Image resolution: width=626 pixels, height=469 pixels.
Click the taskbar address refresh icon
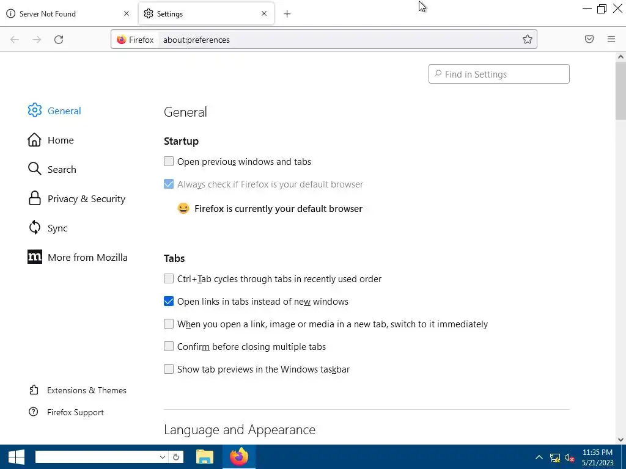(176, 457)
